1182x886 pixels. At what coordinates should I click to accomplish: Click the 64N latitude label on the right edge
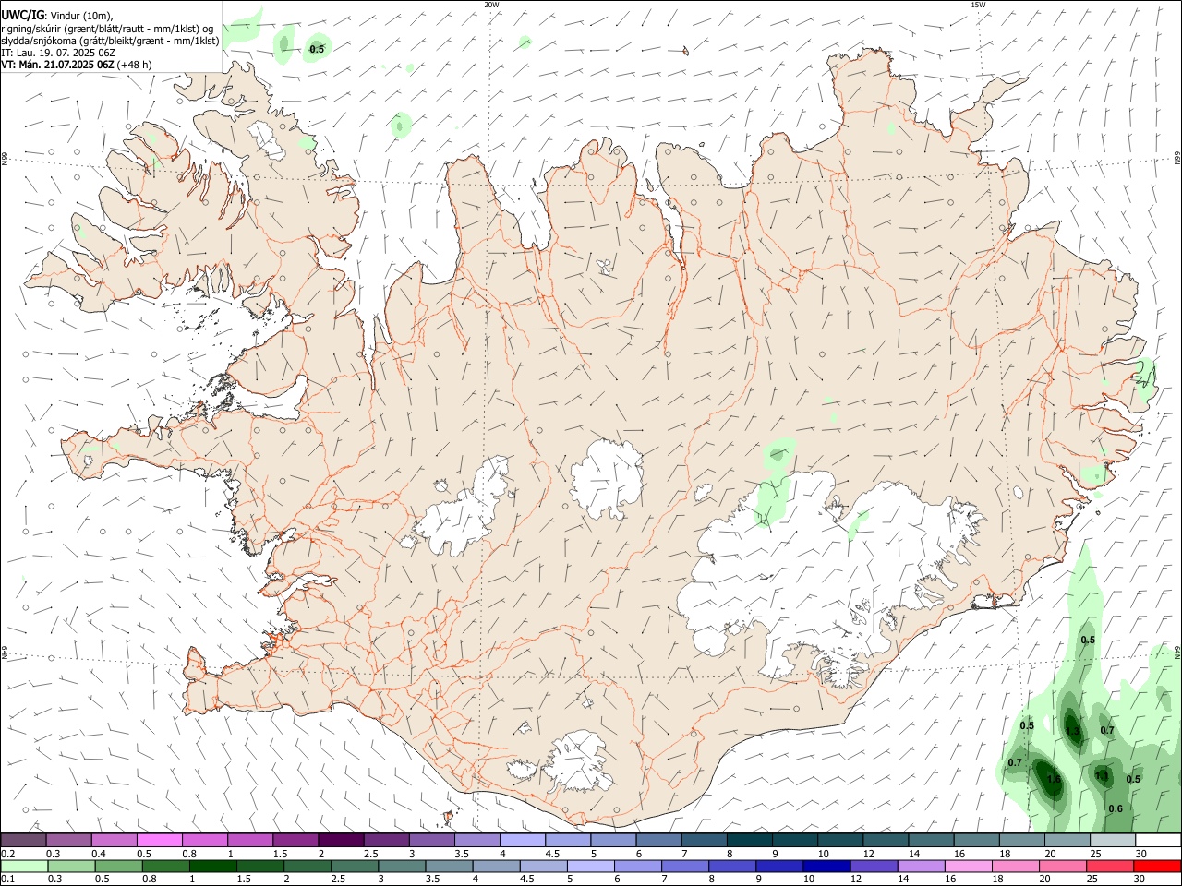(1177, 652)
